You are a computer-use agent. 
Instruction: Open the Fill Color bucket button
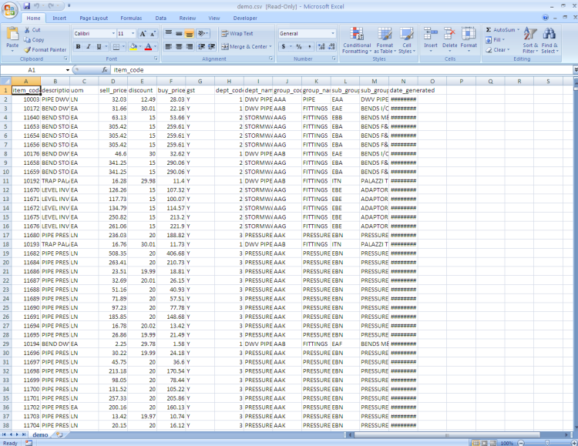tap(133, 47)
